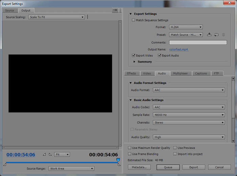Open the Audio Quality dropdown
Screen dimensions: 237x176
[x=189, y=137]
